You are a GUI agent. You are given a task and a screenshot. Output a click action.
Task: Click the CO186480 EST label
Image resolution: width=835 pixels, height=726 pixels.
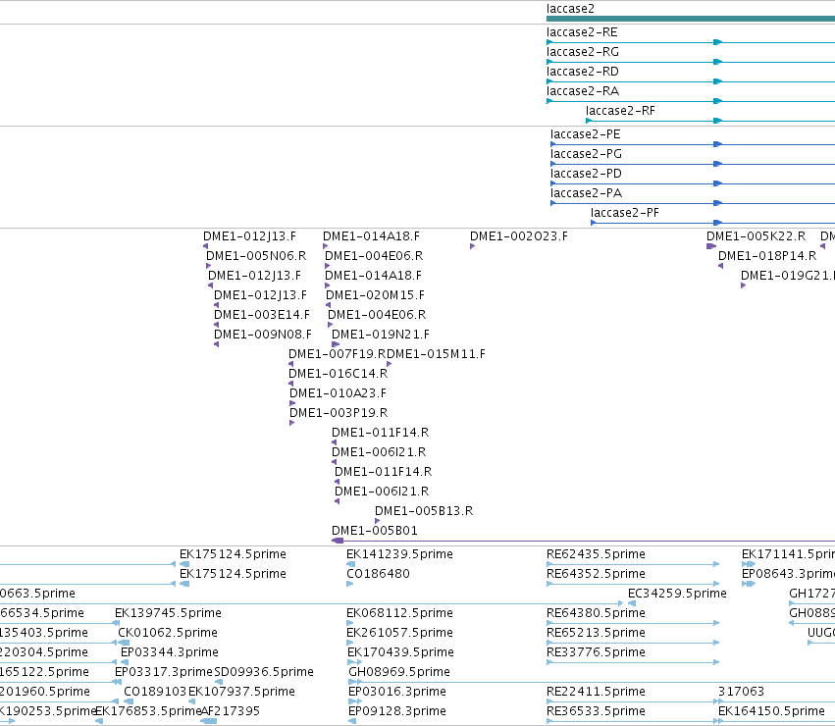(378, 574)
